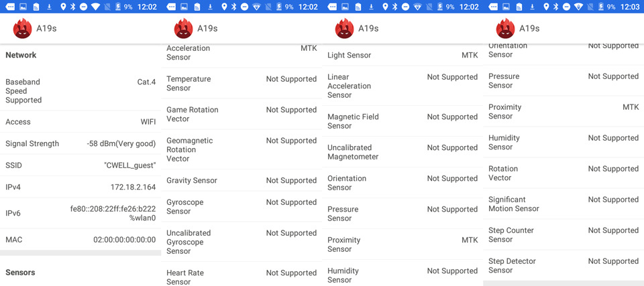Tap the Uncalibrated Magnetometer row
The width and height of the screenshot is (644, 286).
point(402,152)
